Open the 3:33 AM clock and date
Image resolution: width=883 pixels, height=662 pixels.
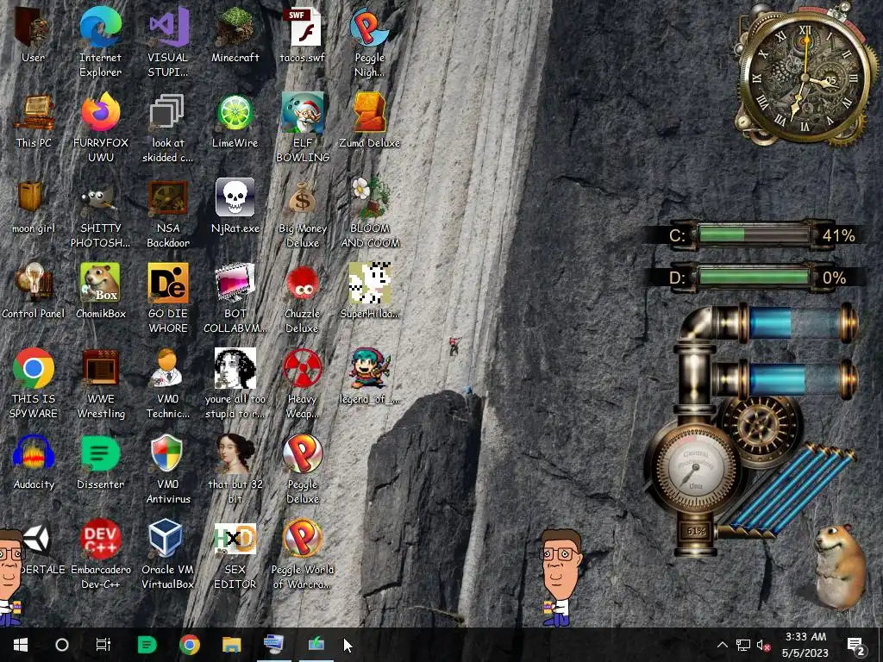tap(805, 645)
